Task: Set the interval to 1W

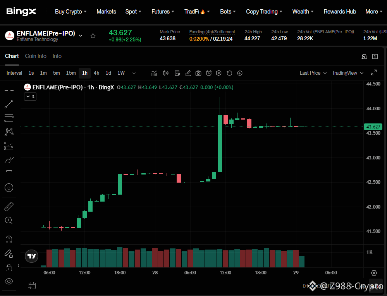Action: pyautogui.click(x=121, y=73)
